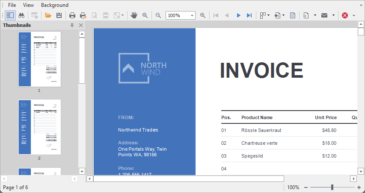Click the 'Unit Price' column header

point(326,117)
